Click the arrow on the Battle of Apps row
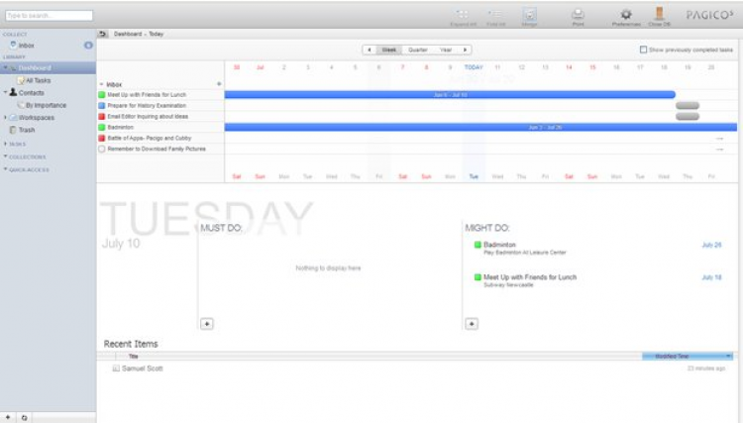743x423 pixels. point(720,139)
